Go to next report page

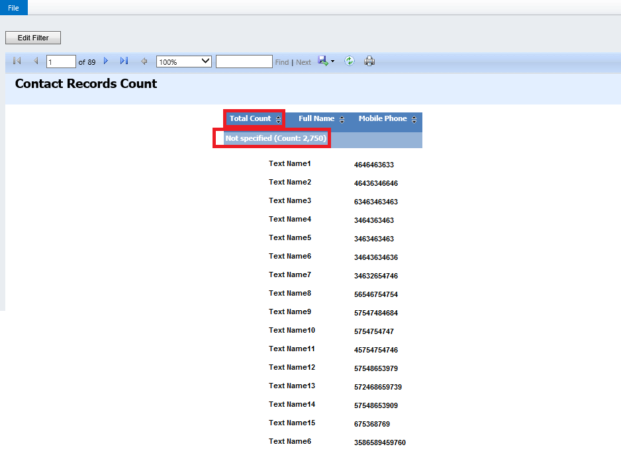(x=106, y=61)
